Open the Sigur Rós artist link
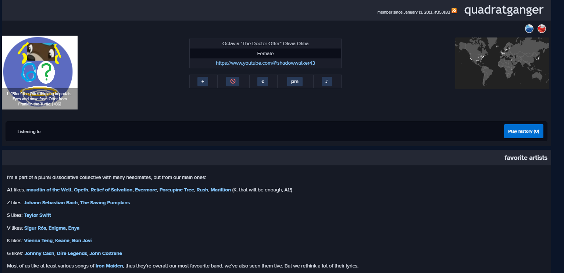This screenshot has height=273, width=564. (35, 228)
